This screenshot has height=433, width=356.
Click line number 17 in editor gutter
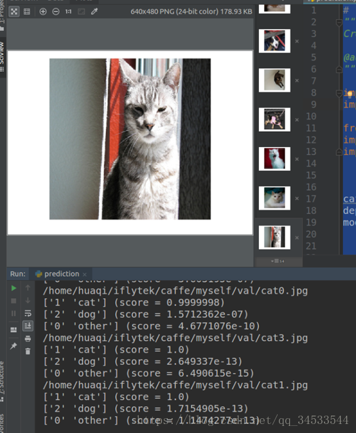click(311, 199)
